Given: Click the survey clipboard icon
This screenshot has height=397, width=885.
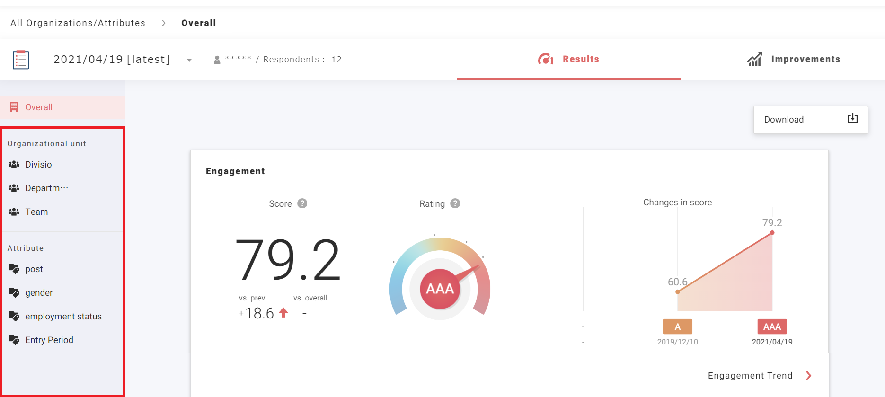Looking at the screenshot, I should (x=20, y=60).
